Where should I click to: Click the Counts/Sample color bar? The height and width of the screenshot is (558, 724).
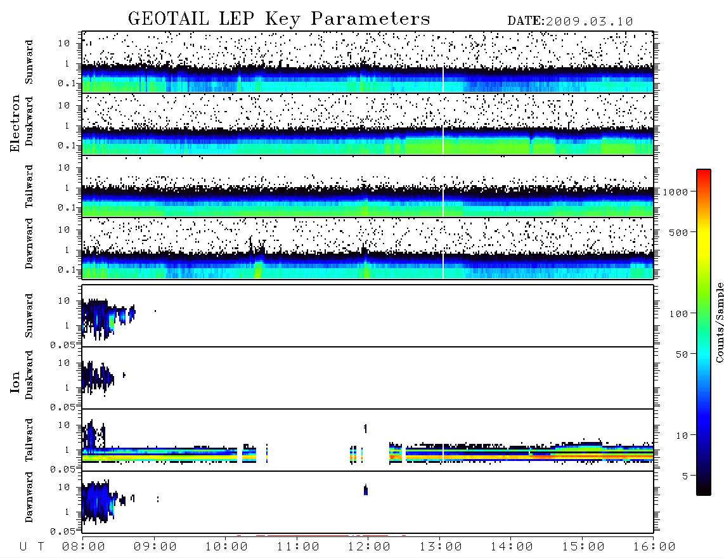(704, 332)
